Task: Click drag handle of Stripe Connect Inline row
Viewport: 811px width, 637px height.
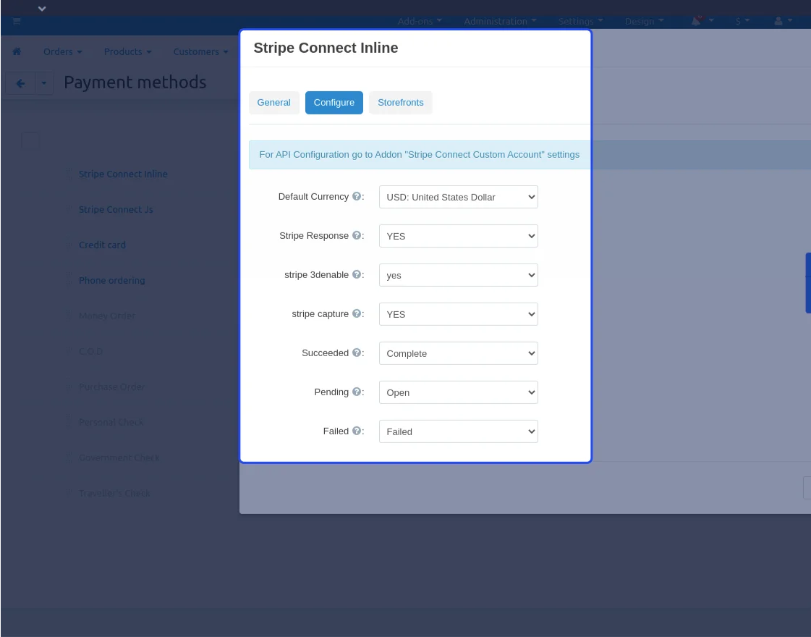Action: pos(69,174)
